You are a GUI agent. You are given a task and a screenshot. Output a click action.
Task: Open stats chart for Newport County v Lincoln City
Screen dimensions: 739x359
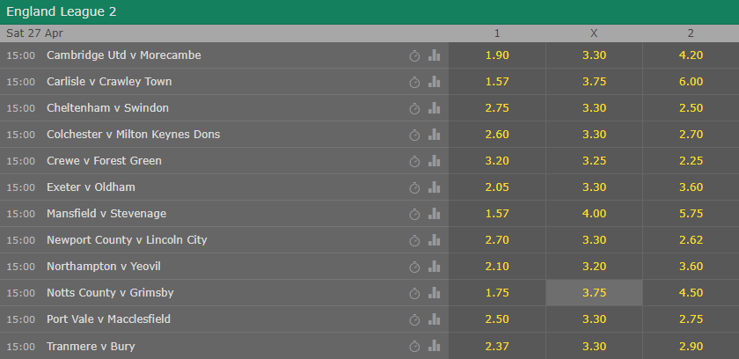434,240
